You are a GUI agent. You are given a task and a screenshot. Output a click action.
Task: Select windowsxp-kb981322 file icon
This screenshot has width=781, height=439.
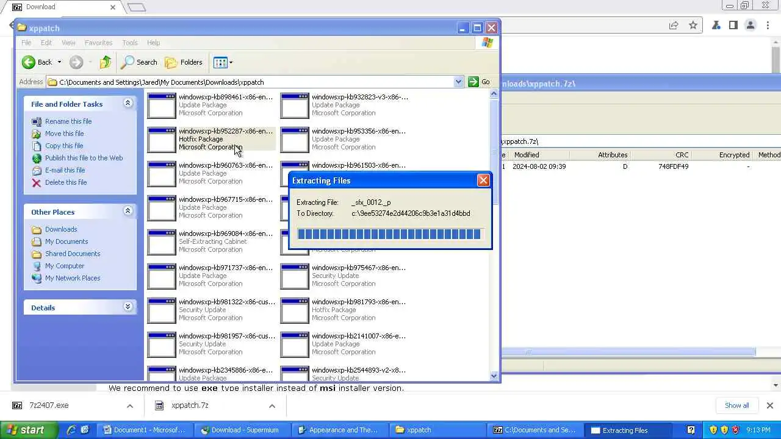pos(162,310)
